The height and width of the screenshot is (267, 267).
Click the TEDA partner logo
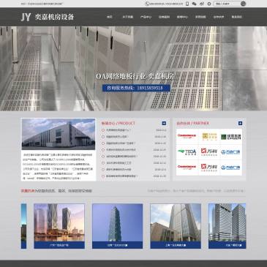[x=187, y=152]
